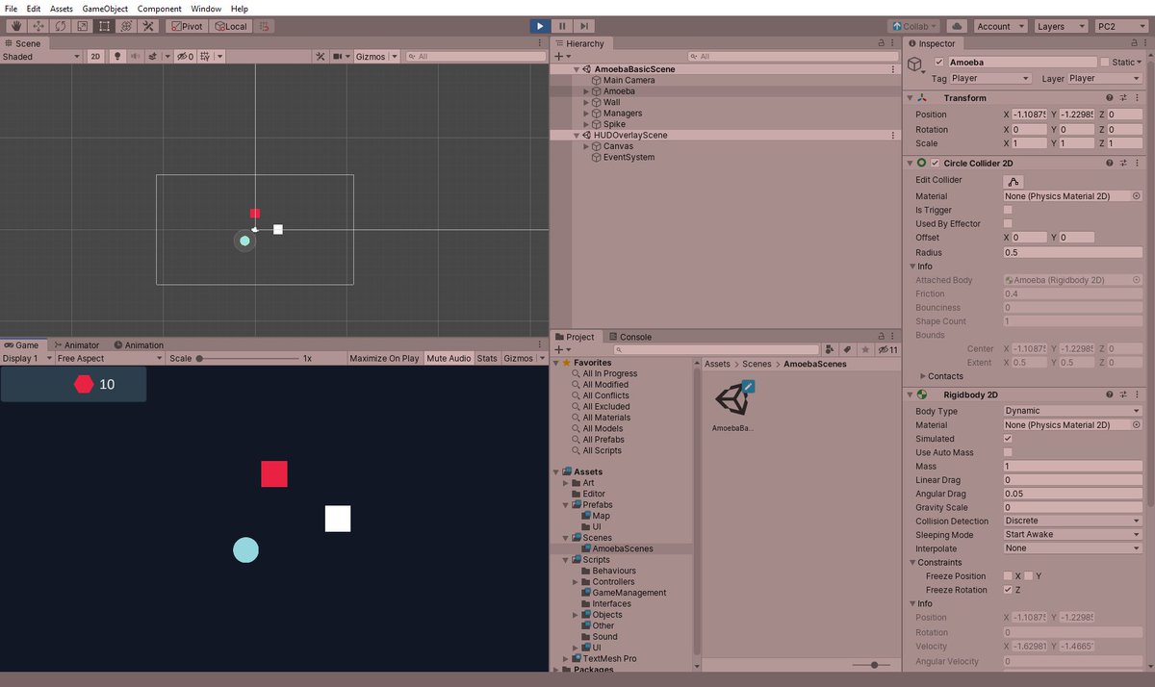Click the Stats button

487,359
